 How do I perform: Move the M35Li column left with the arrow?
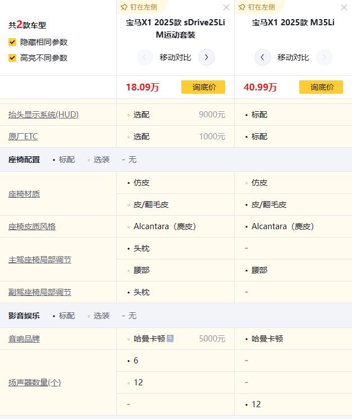(262, 57)
